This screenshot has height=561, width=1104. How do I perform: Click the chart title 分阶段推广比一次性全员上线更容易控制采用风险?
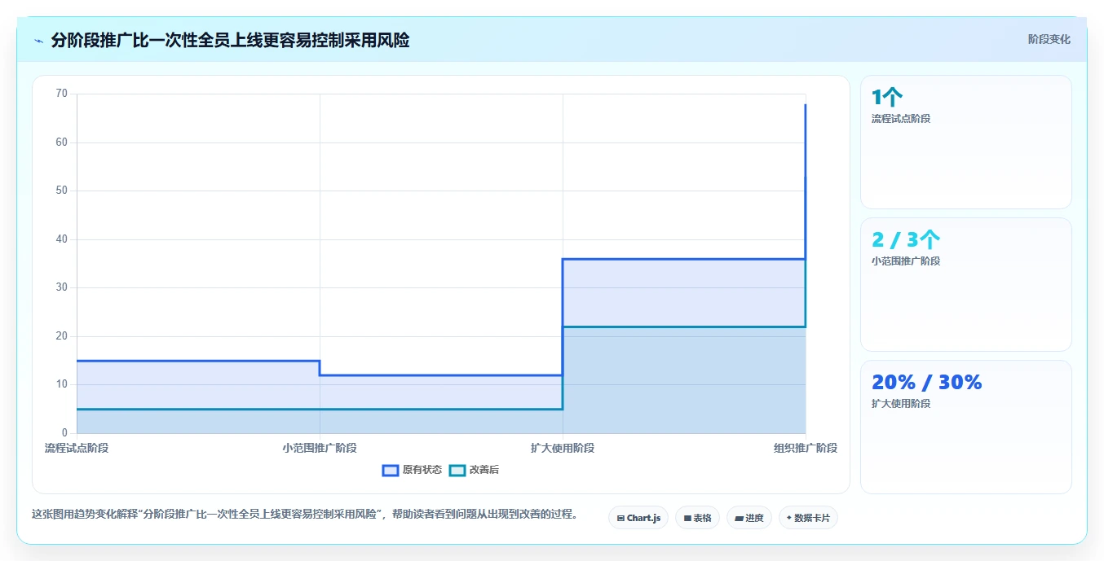point(230,40)
